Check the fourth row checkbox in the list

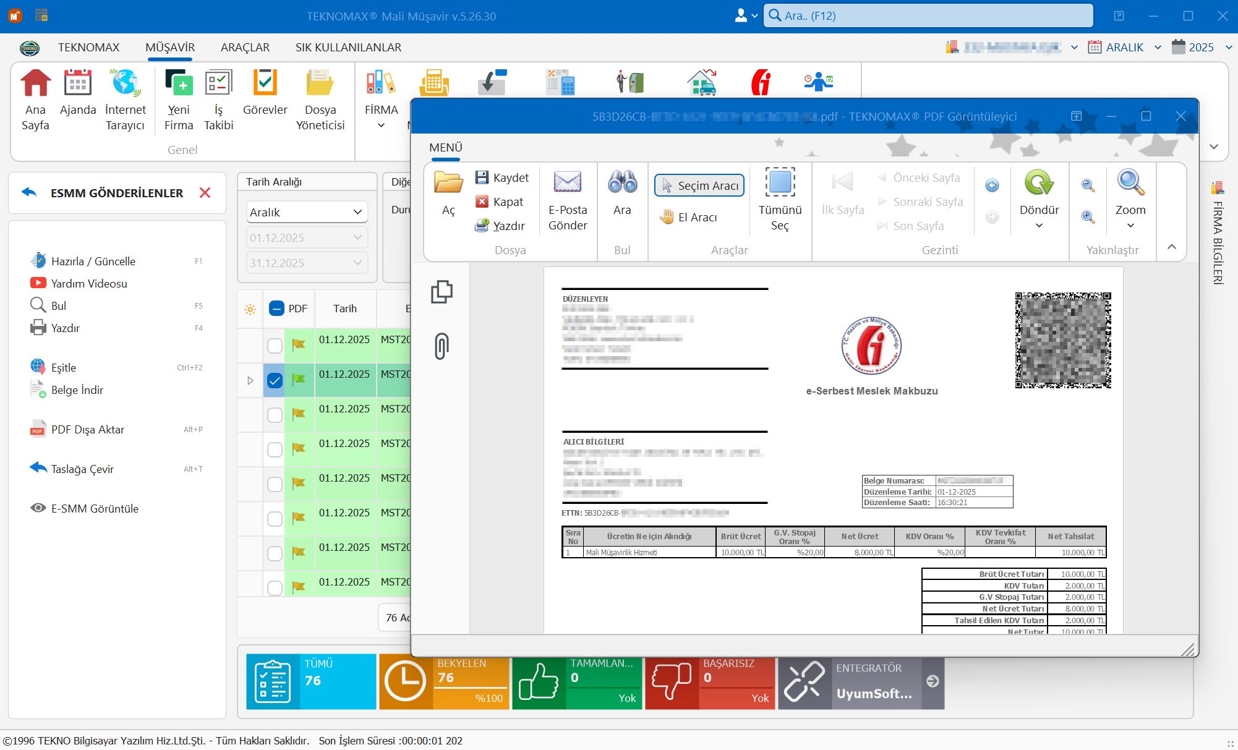[x=275, y=450]
